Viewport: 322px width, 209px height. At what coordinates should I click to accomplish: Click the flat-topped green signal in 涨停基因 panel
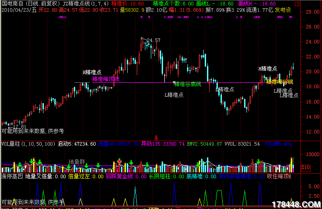[219, 198]
